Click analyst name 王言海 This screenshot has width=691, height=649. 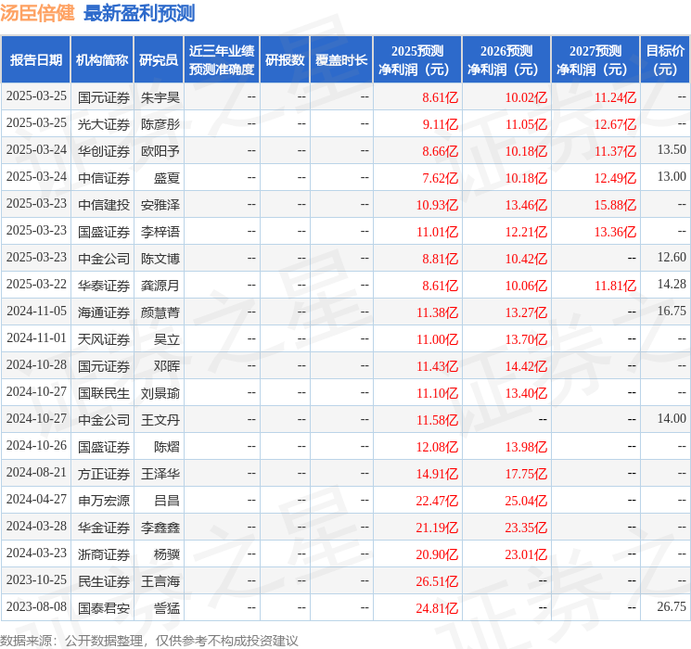(x=160, y=581)
